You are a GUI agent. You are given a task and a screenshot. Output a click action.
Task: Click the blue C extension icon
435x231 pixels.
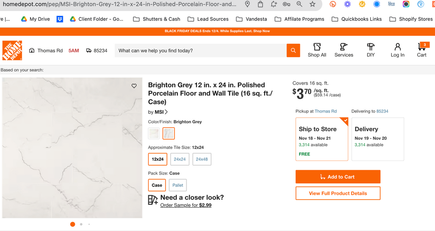(x=376, y=4)
